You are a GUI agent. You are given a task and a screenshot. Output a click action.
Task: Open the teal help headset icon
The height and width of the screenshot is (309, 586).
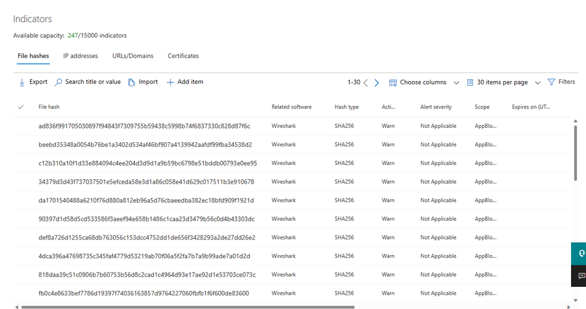click(x=581, y=254)
